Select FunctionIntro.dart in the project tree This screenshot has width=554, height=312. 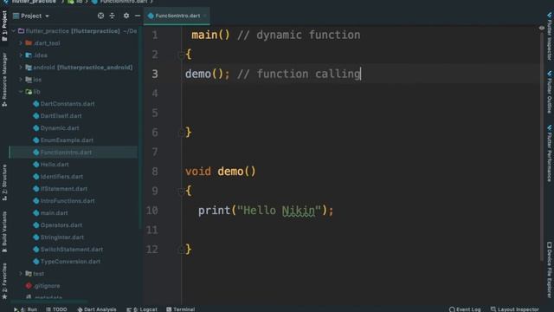point(66,153)
